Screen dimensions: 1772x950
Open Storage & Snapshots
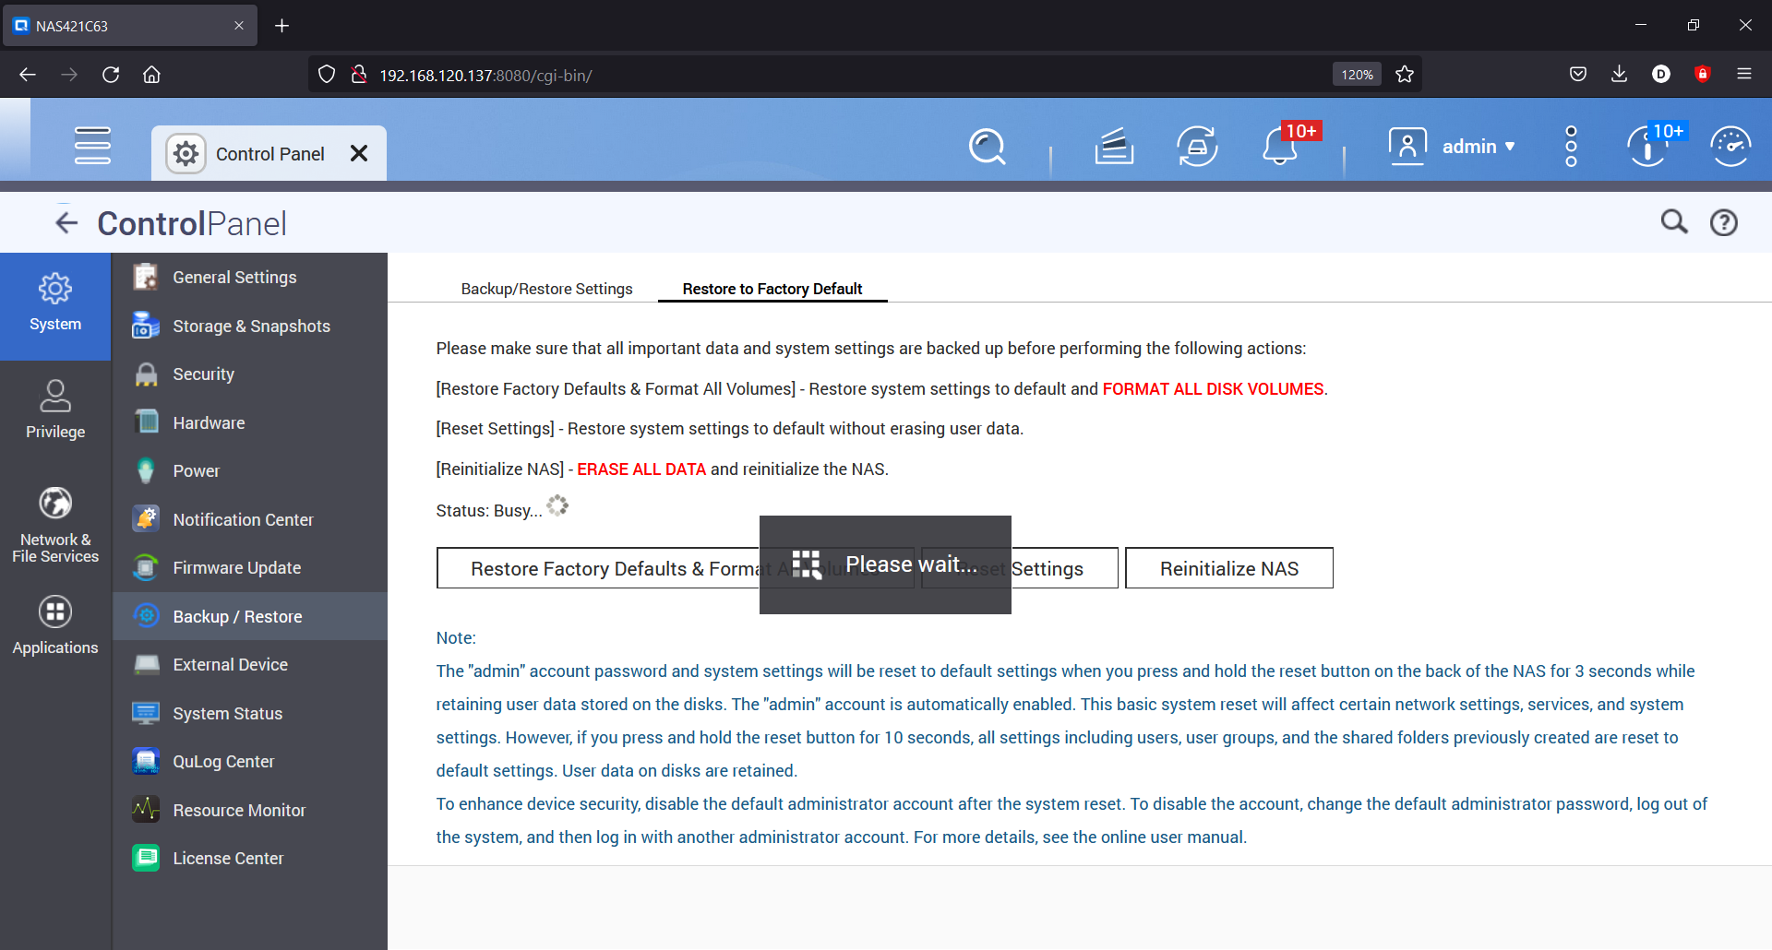249,326
